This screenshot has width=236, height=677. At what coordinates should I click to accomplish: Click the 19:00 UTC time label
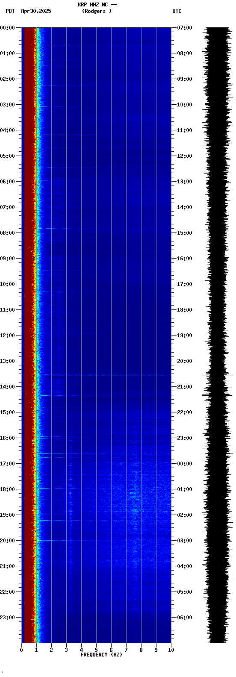coord(184,336)
